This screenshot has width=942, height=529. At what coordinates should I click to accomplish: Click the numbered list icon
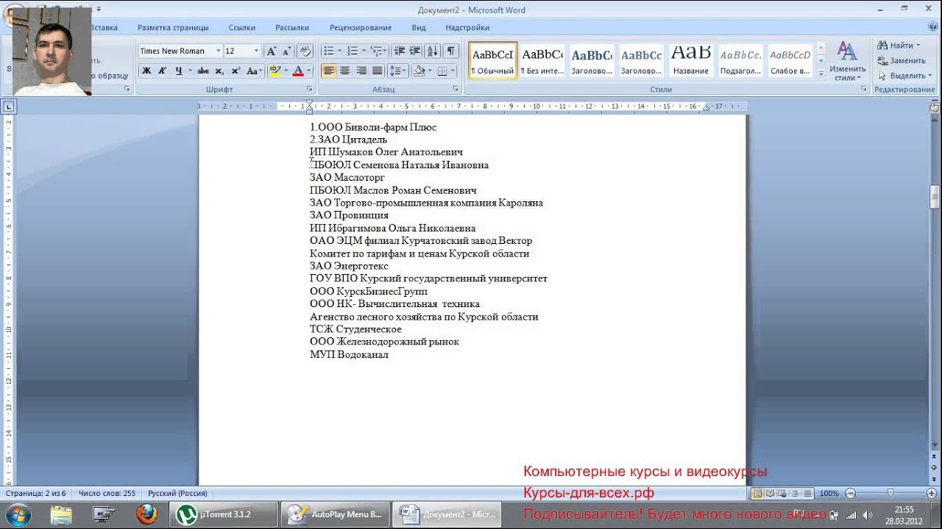click(x=353, y=51)
